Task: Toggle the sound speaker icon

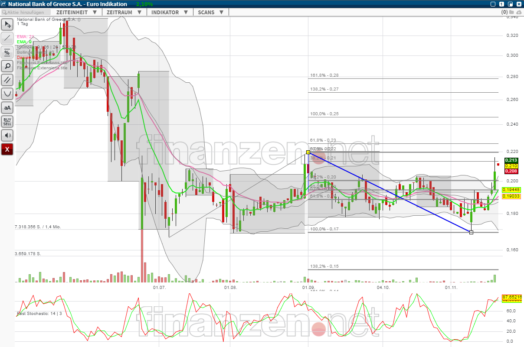Action: tap(7, 136)
